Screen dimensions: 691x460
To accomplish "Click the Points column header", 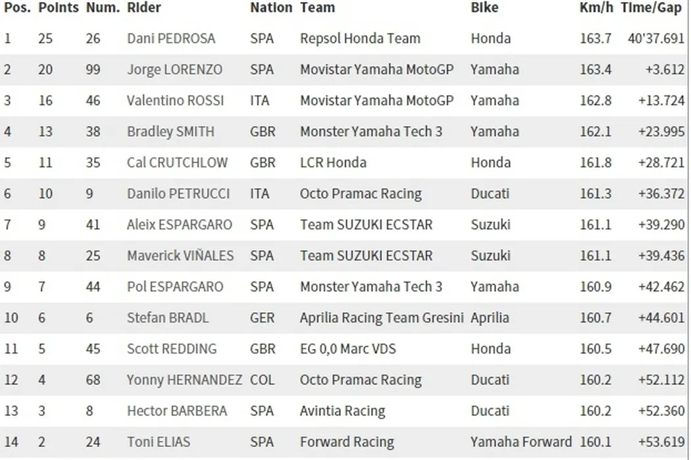I will click(58, 8).
